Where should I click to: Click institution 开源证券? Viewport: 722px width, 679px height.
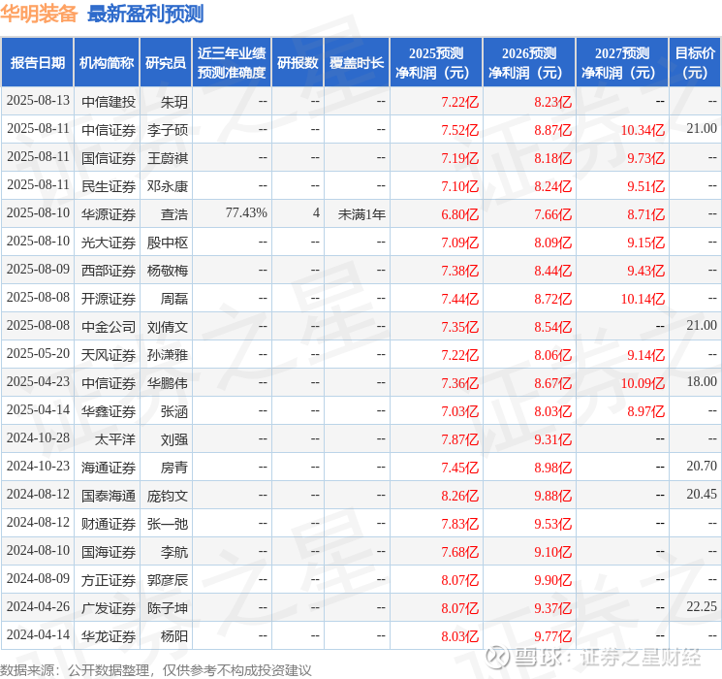click(x=109, y=298)
